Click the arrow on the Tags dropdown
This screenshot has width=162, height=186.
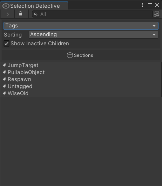[154, 26]
